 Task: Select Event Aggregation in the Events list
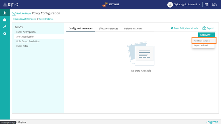pyautogui.click(x=26, y=32)
